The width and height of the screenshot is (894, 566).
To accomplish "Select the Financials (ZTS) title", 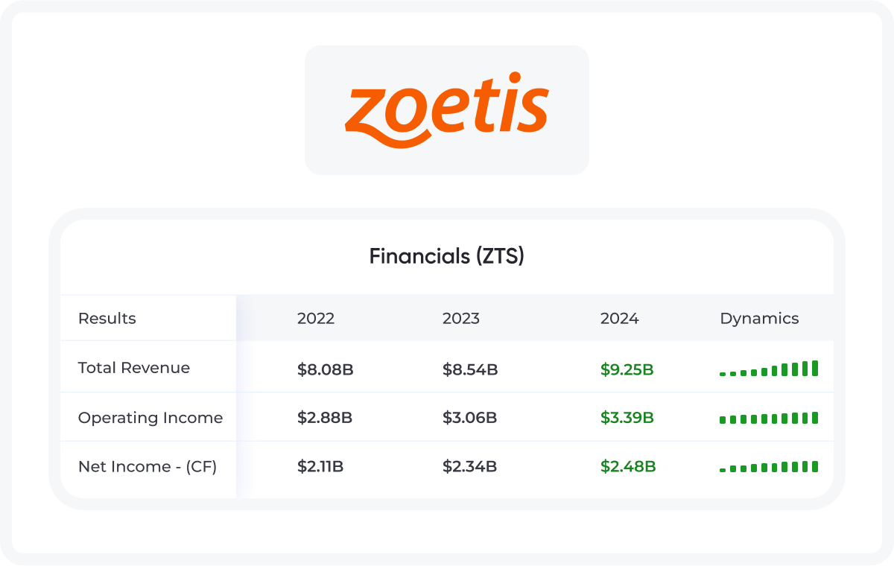I will tap(447, 257).
